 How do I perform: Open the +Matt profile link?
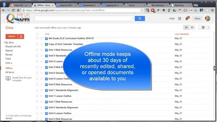pos(172,18)
